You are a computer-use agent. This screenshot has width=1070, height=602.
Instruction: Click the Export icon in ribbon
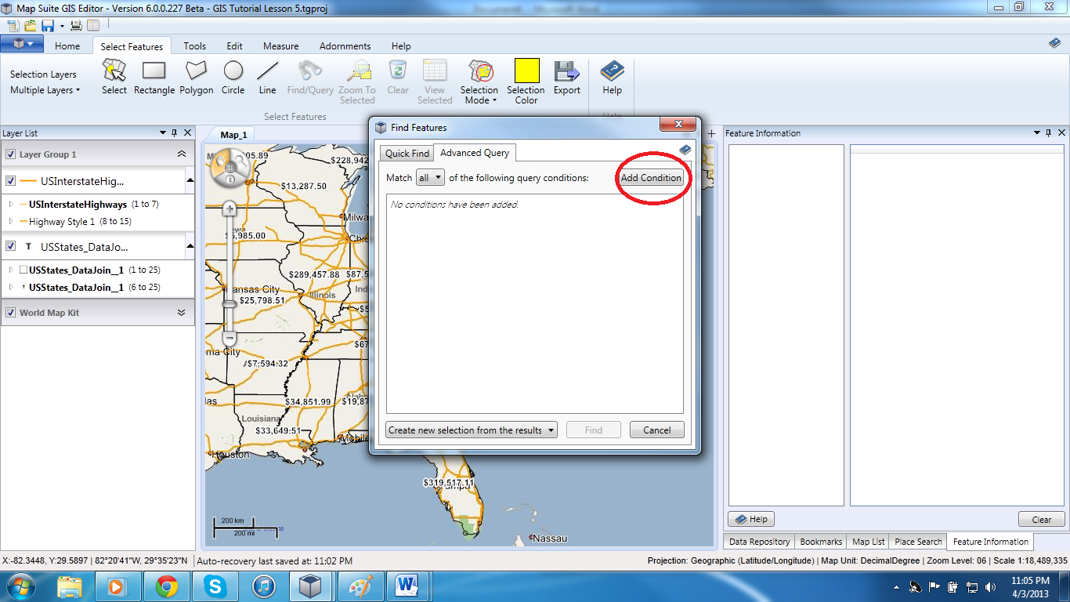click(566, 78)
